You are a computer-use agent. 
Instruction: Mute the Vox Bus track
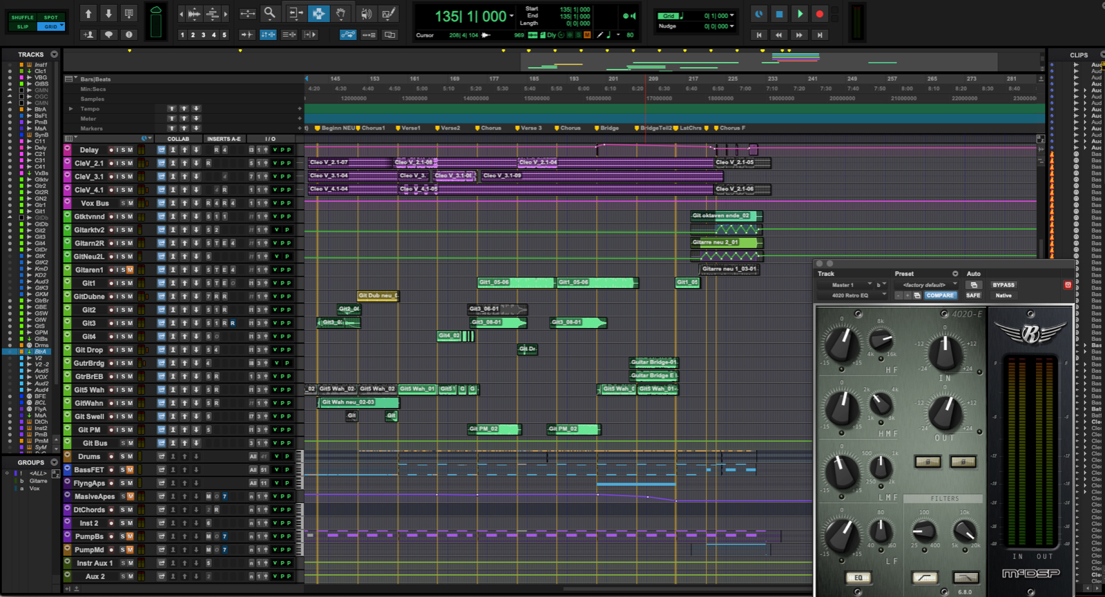tap(130, 204)
